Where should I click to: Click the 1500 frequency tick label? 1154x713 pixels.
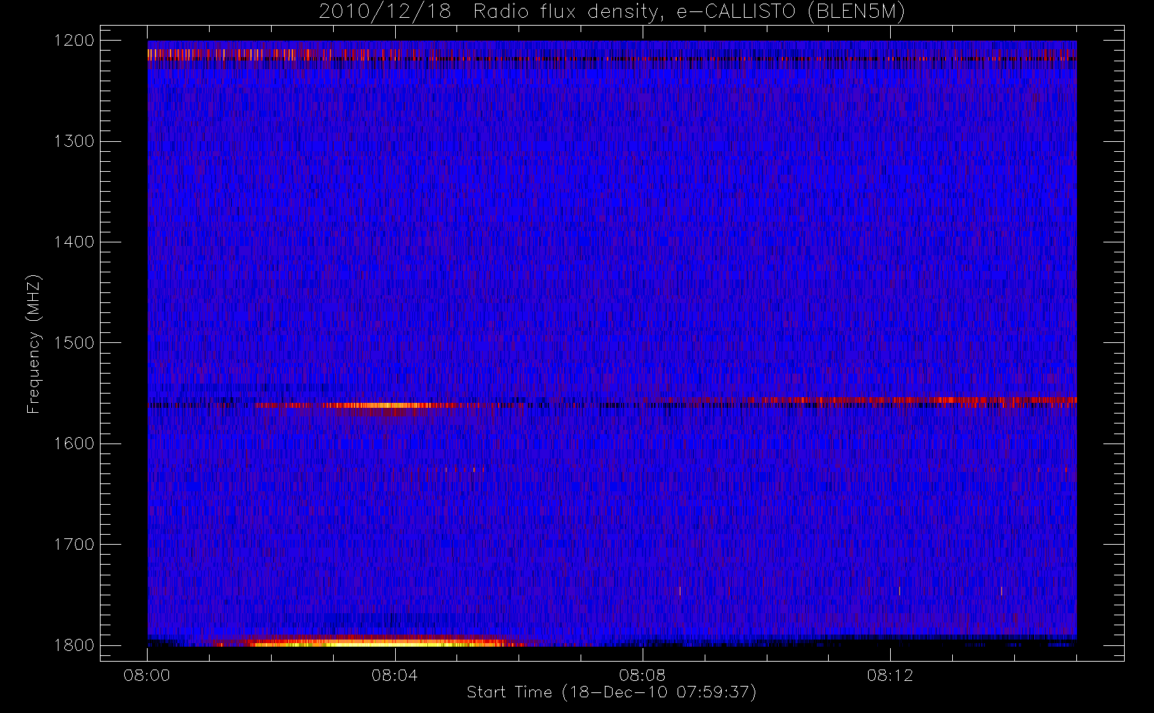(74, 343)
